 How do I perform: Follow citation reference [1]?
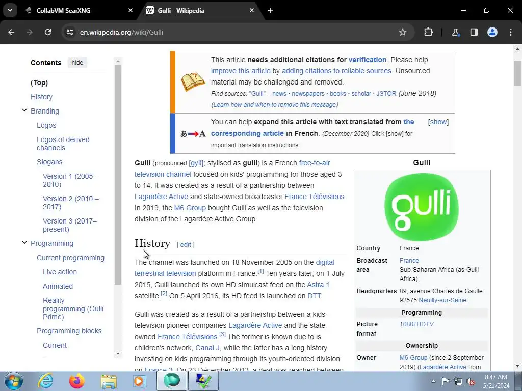pyautogui.click(x=260, y=271)
